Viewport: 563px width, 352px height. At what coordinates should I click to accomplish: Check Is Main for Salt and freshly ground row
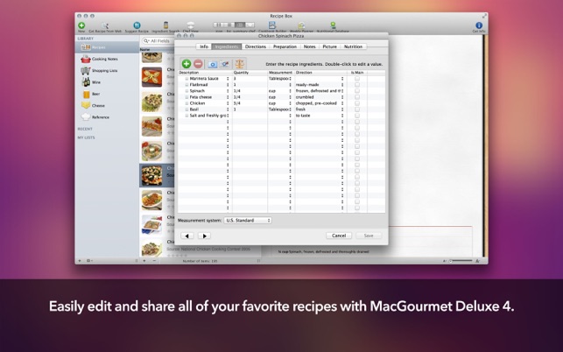coord(357,116)
